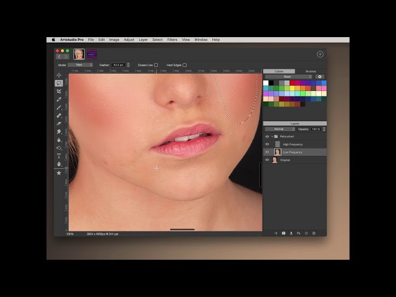This screenshot has height=297, width=396.
Task: Add a new layer with the plus icon
Action: tap(276, 233)
